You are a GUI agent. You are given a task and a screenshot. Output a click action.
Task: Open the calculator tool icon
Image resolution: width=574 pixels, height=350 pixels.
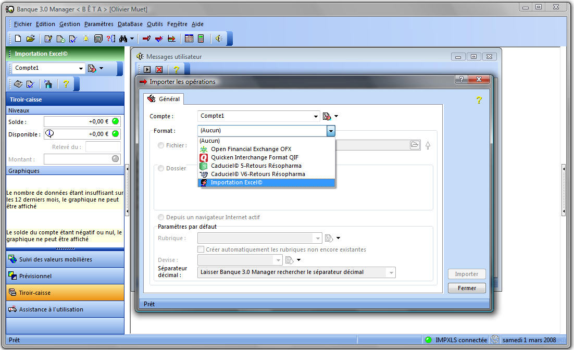pyautogui.click(x=201, y=39)
